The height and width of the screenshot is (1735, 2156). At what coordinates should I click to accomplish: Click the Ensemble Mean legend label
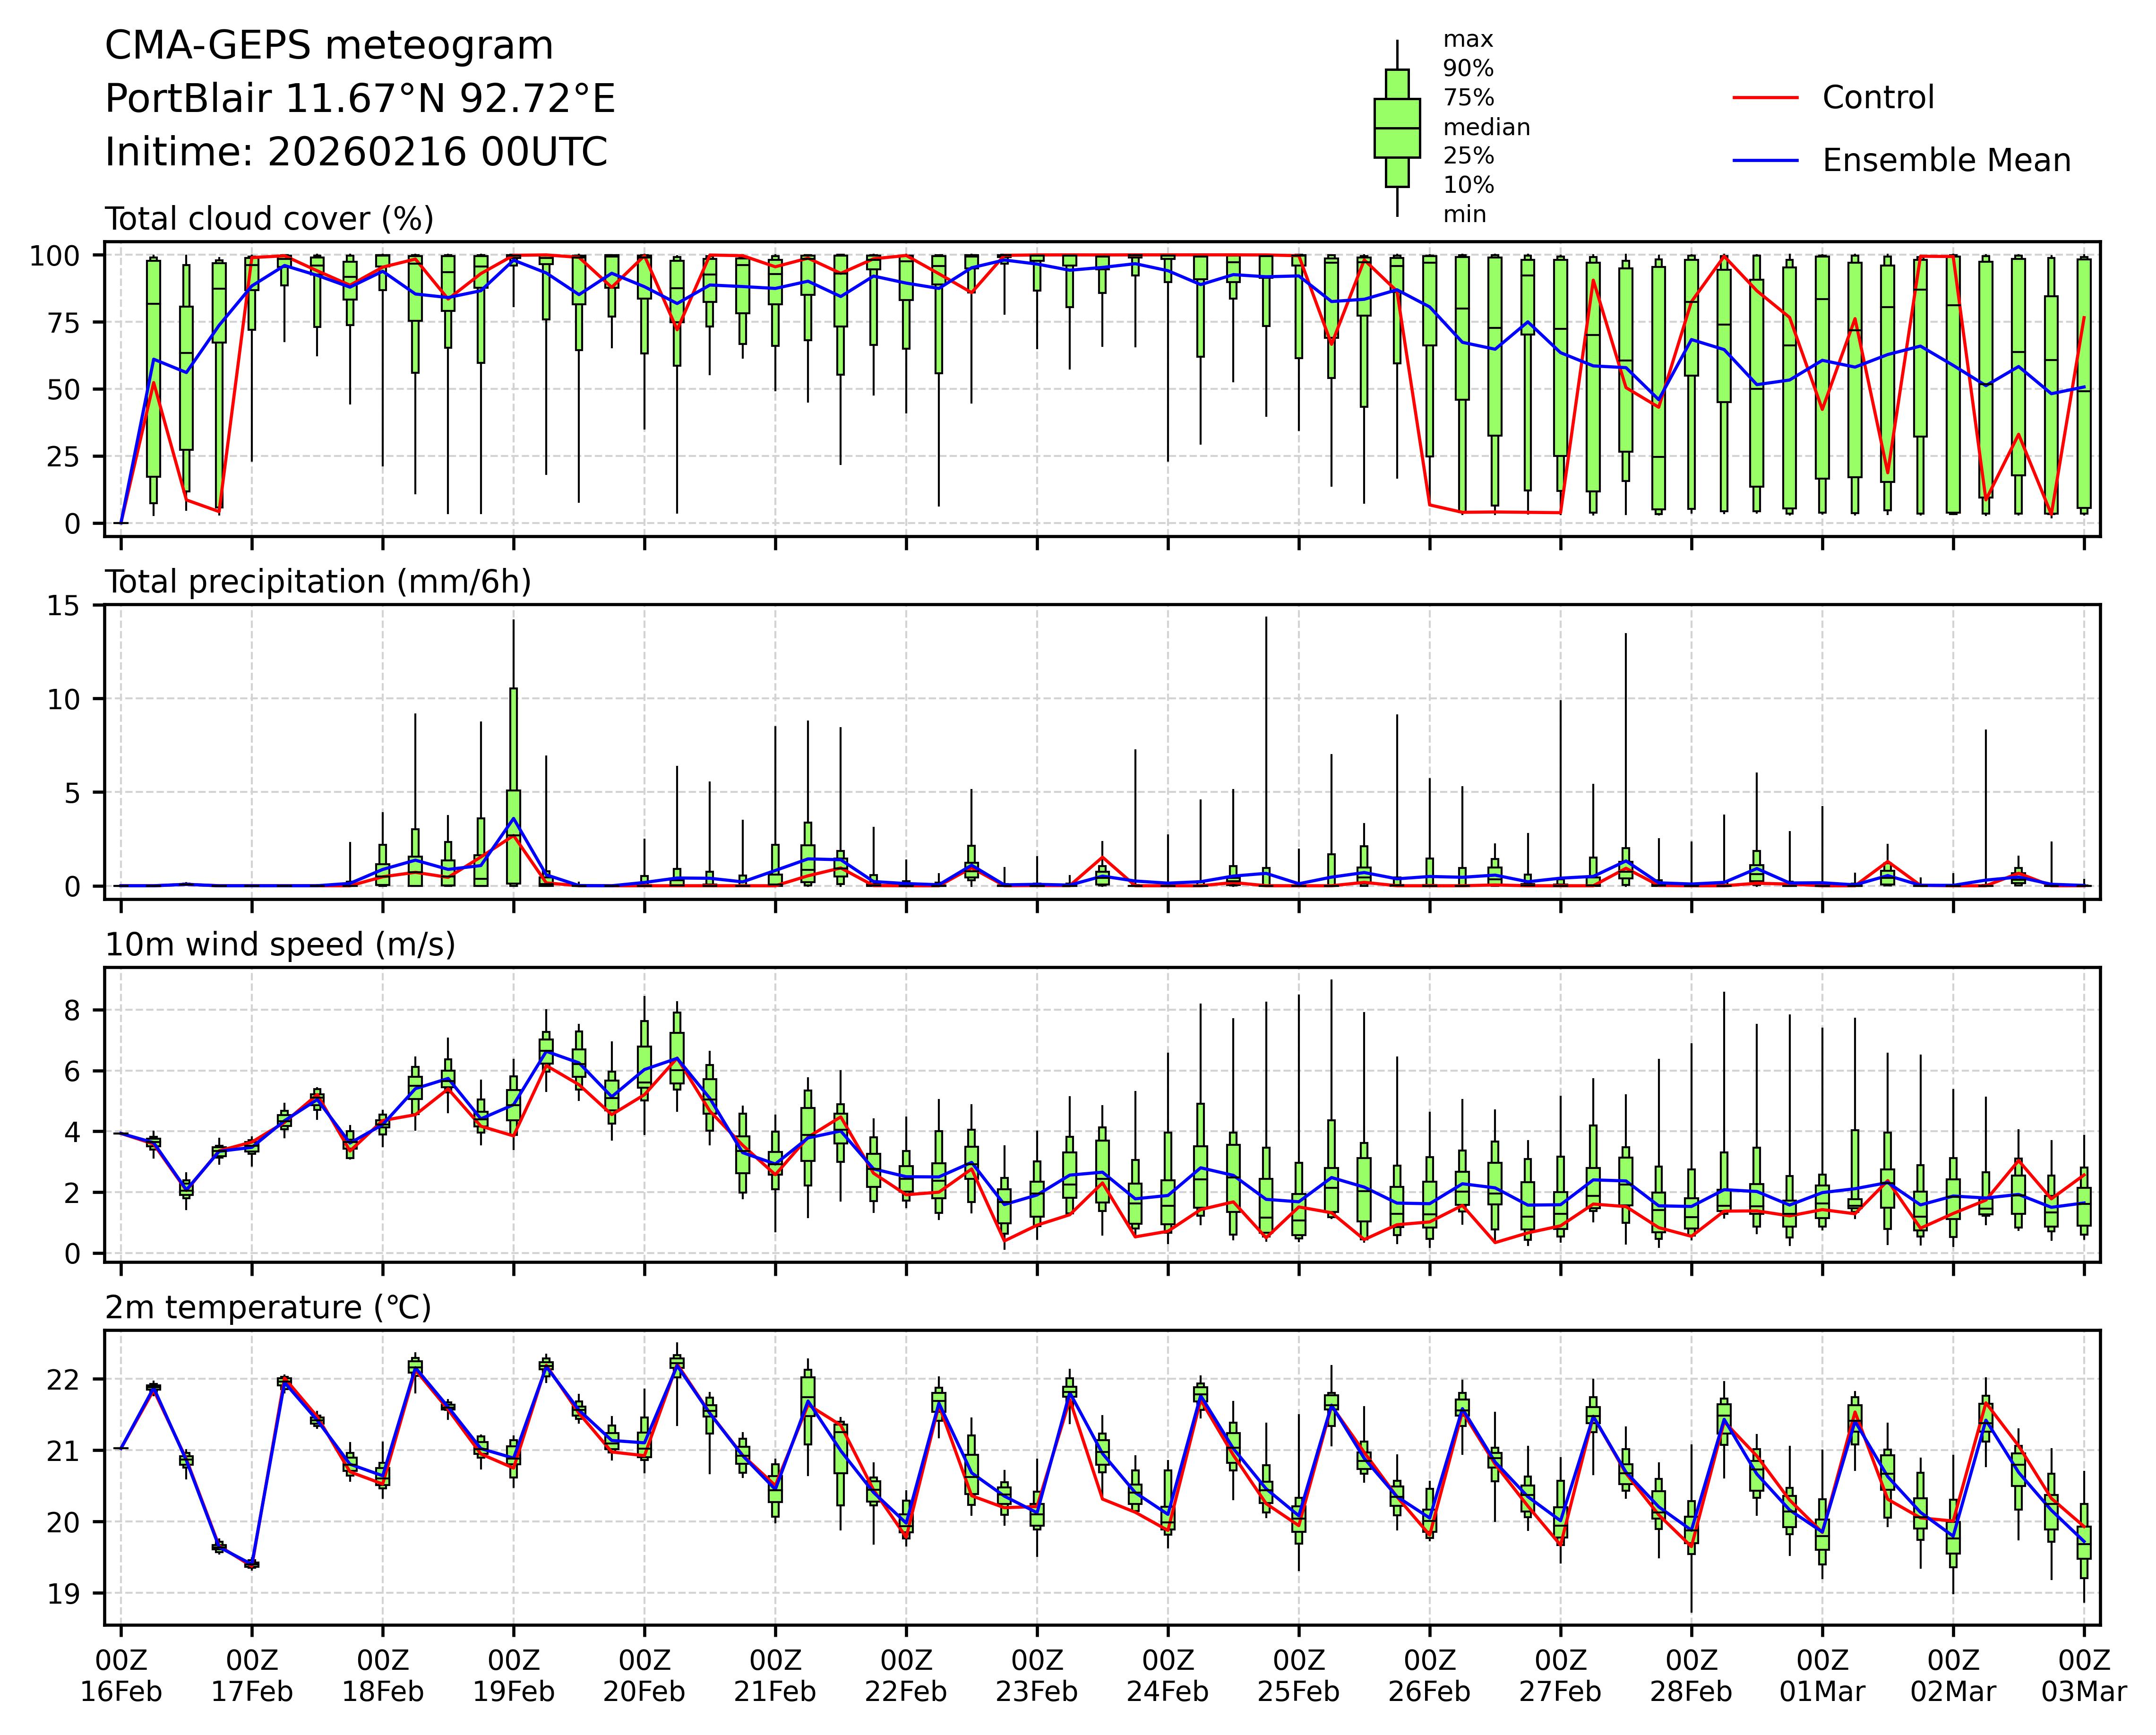pos(1946,161)
